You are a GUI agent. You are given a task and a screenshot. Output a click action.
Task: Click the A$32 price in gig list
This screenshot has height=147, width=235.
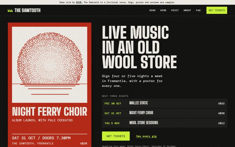click(221, 104)
